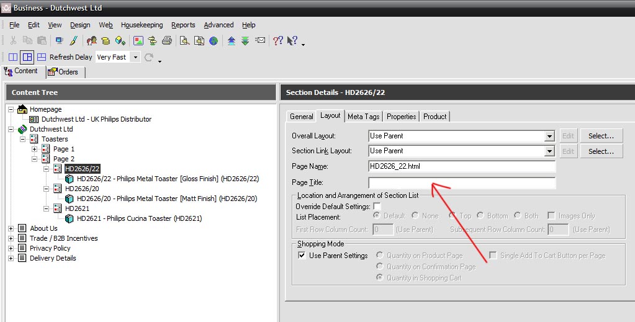Open the Housekeeping menu
Image resolution: width=635 pixels, height=322 pixels.
(x=142, y=25)
